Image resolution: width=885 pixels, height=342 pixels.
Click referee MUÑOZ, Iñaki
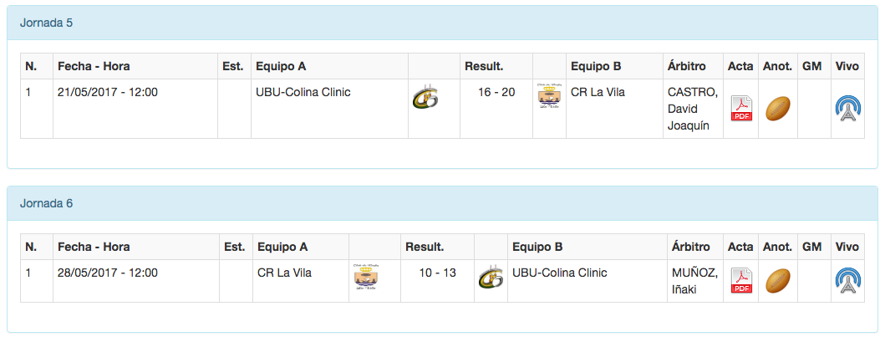[694, 281]
